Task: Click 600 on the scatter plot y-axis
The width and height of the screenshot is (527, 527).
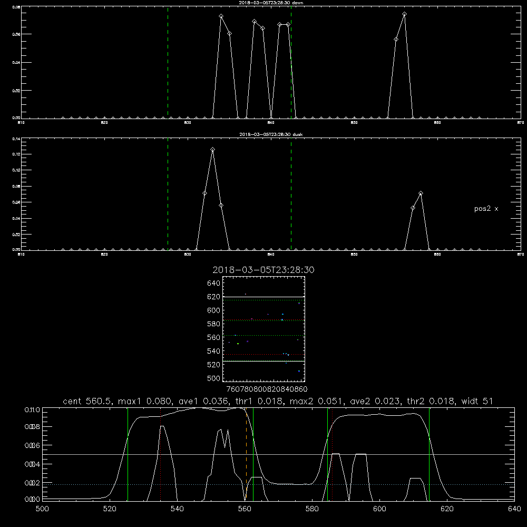Action: (214, 310)
